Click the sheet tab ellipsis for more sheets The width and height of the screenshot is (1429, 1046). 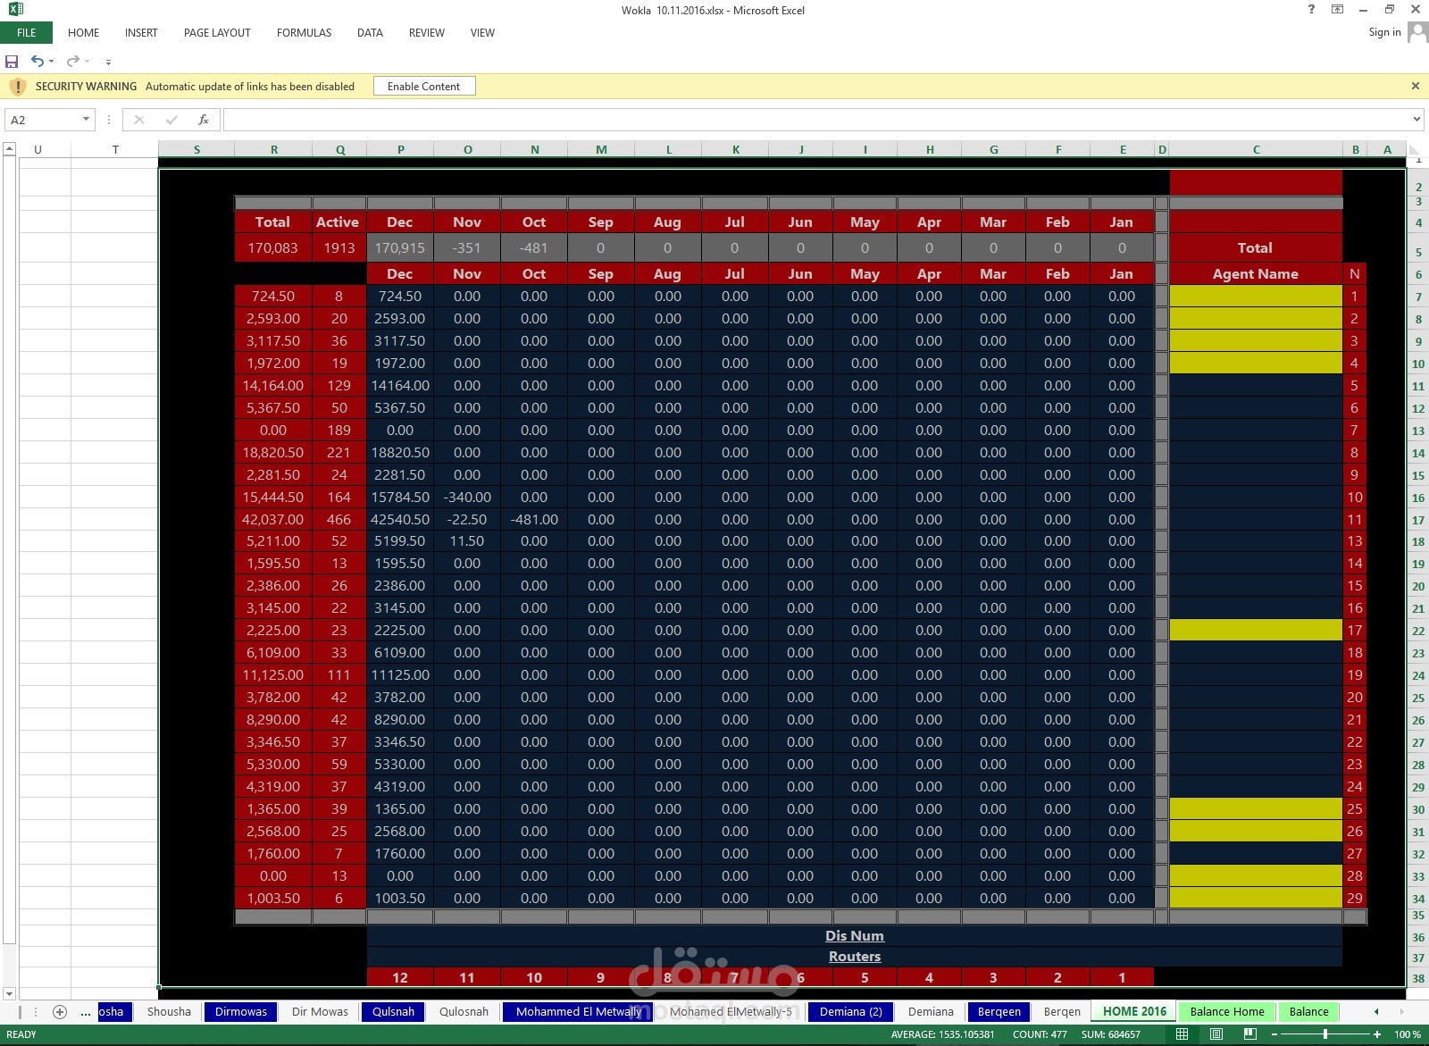click(x=86, y=1012)
